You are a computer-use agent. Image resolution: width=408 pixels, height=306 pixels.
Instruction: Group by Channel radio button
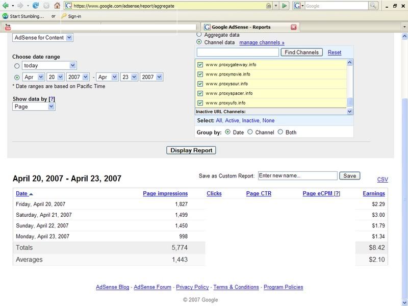point(250,132)
